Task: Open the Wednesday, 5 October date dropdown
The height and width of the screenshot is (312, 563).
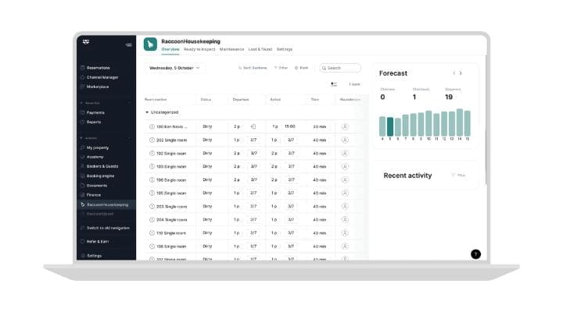Action: click(x=175, y=68)
